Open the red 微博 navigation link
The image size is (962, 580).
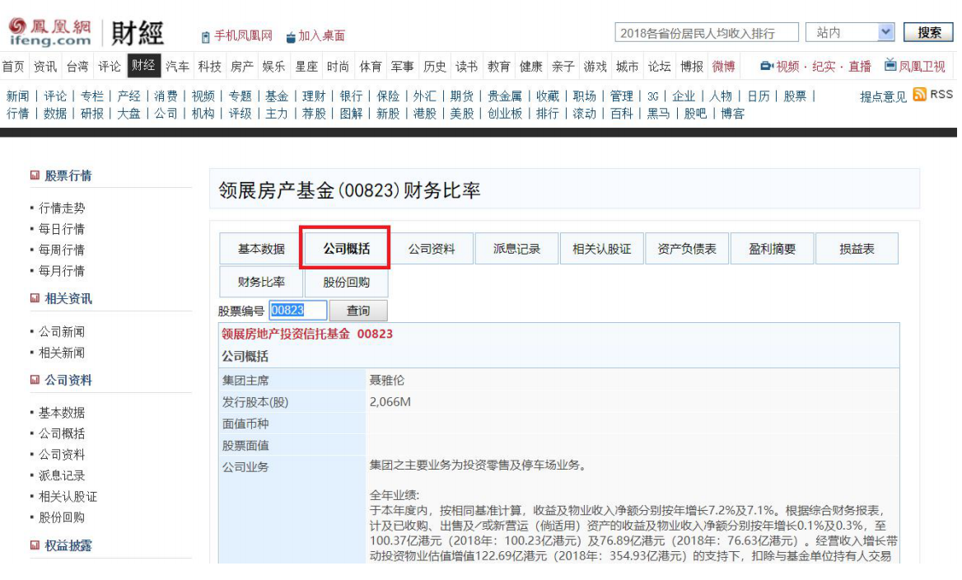pos(723,66)
